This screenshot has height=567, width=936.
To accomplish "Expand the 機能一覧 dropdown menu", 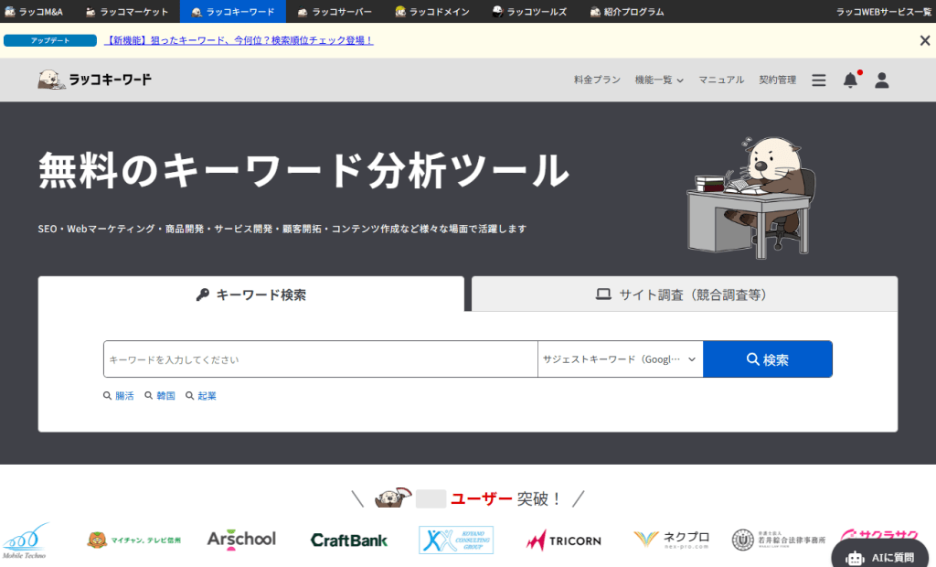I will click(659, 80).
